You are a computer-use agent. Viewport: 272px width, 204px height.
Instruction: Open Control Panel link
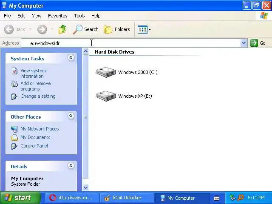tap(34, 146)
